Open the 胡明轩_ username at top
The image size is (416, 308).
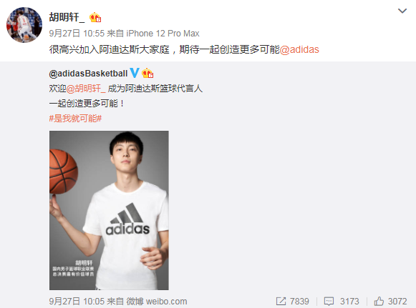pos(67,17)
